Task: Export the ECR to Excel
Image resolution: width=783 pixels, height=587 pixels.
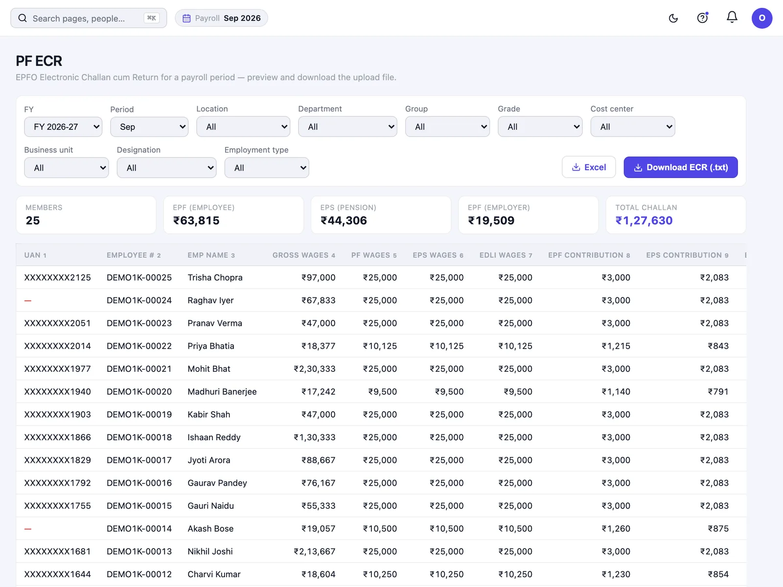Action: 589,167
